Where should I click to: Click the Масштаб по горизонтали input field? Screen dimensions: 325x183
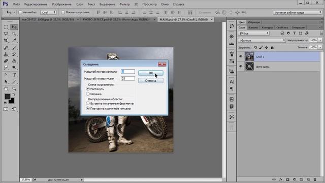point(128,72)
